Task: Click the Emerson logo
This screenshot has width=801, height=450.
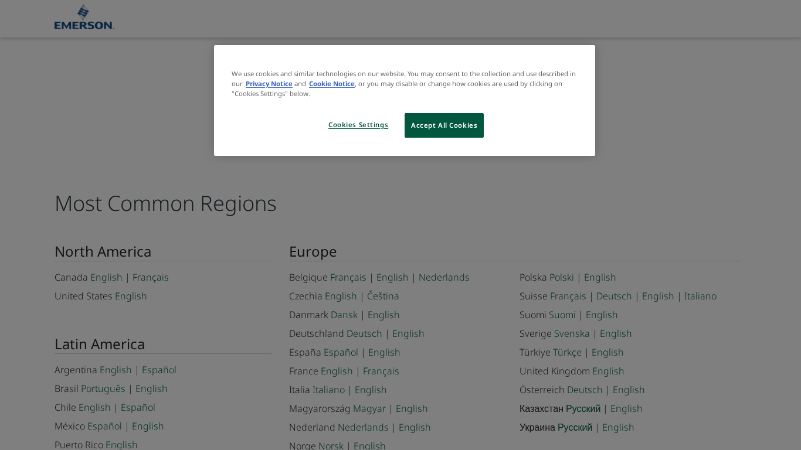Action: [84, 17]
